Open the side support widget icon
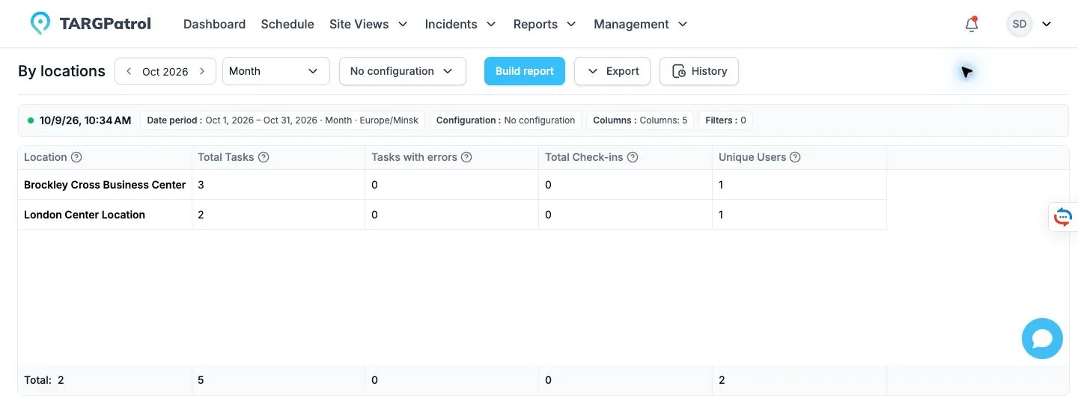This screenshot has height=404, width=1078. point(1063,217)
